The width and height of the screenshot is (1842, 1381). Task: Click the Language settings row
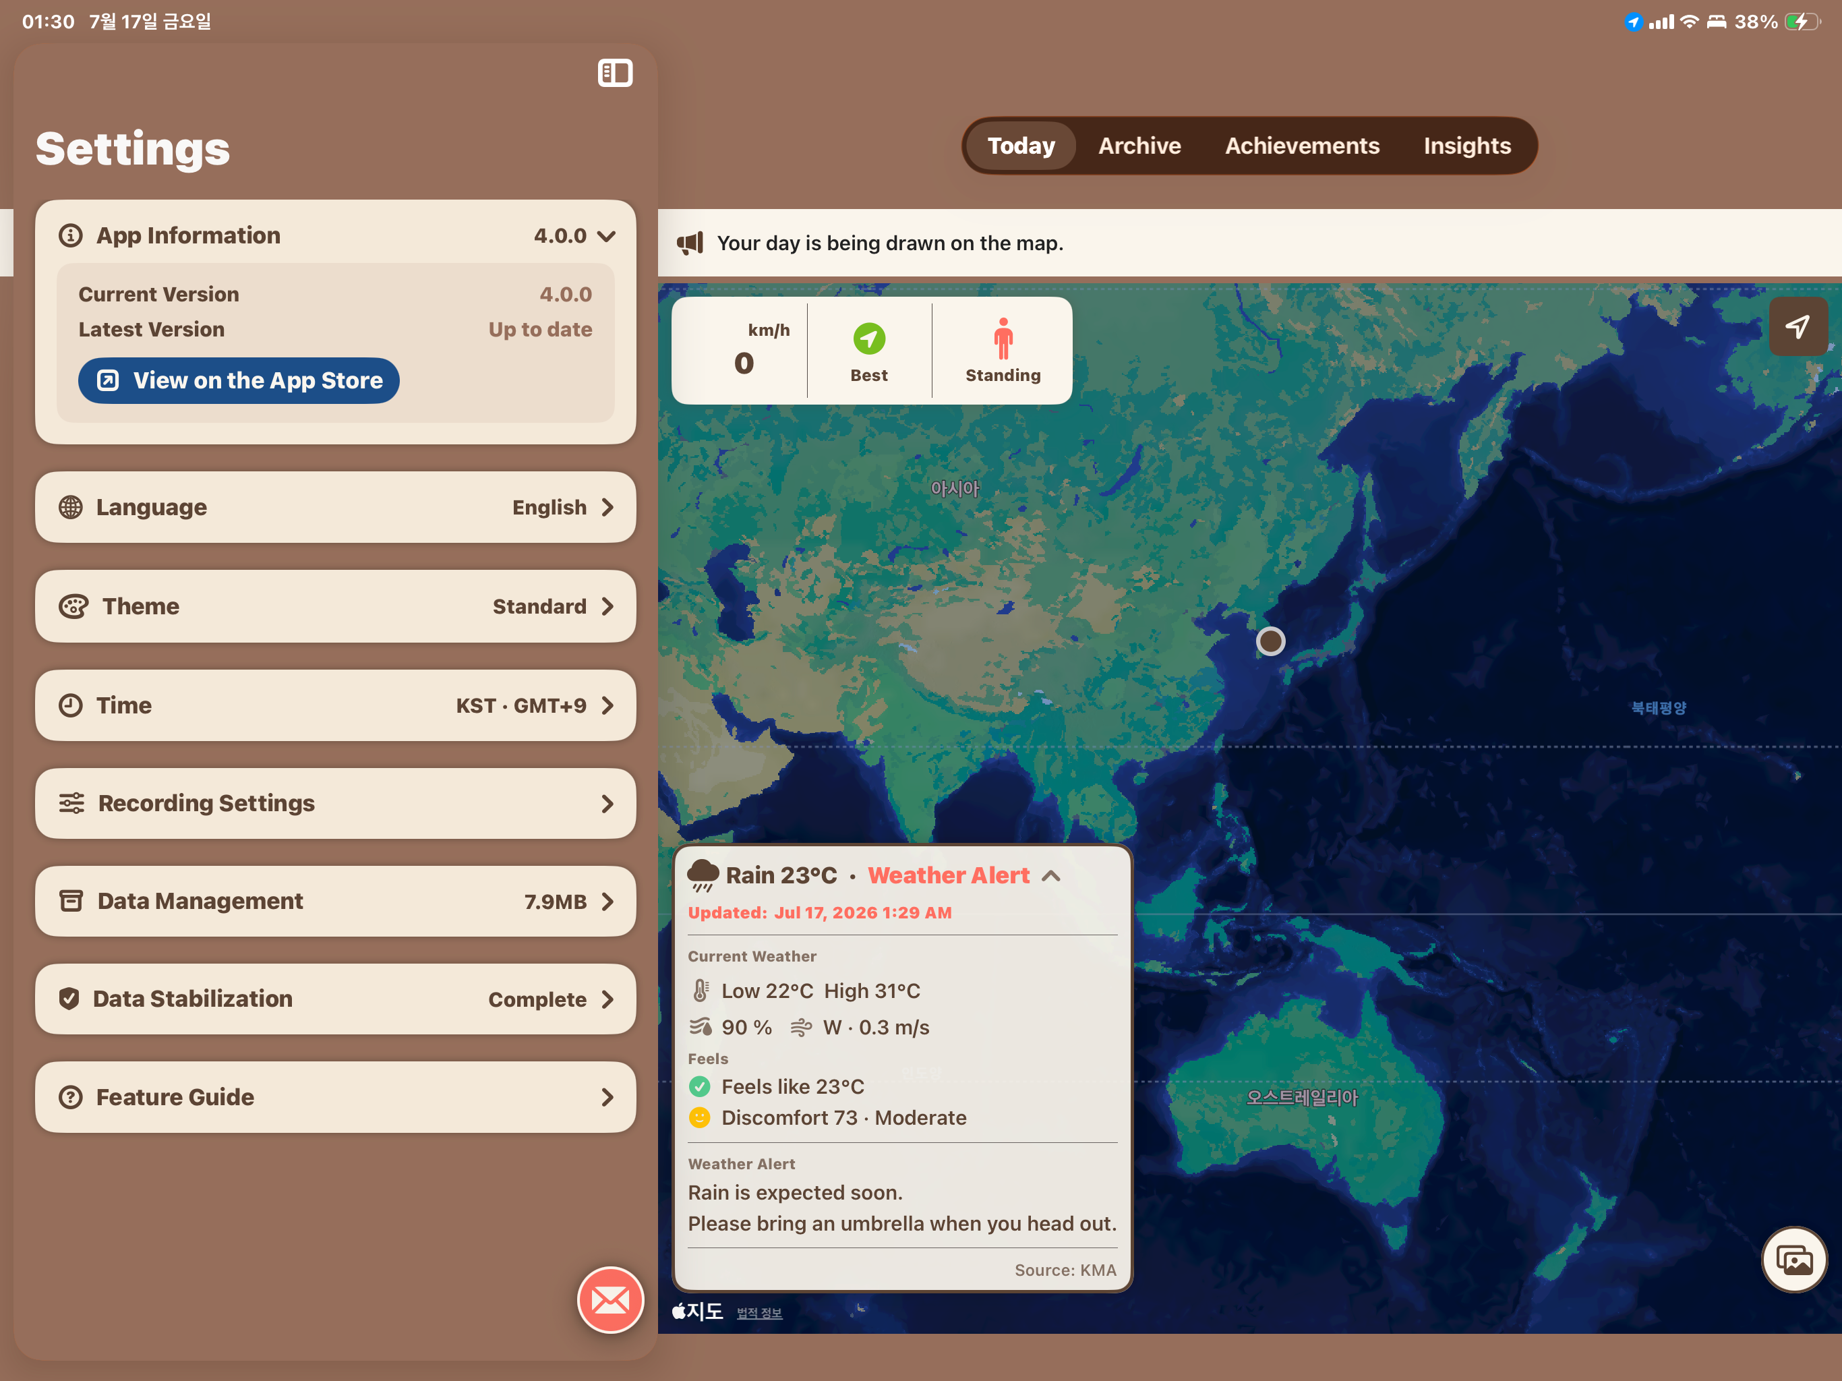336,507
